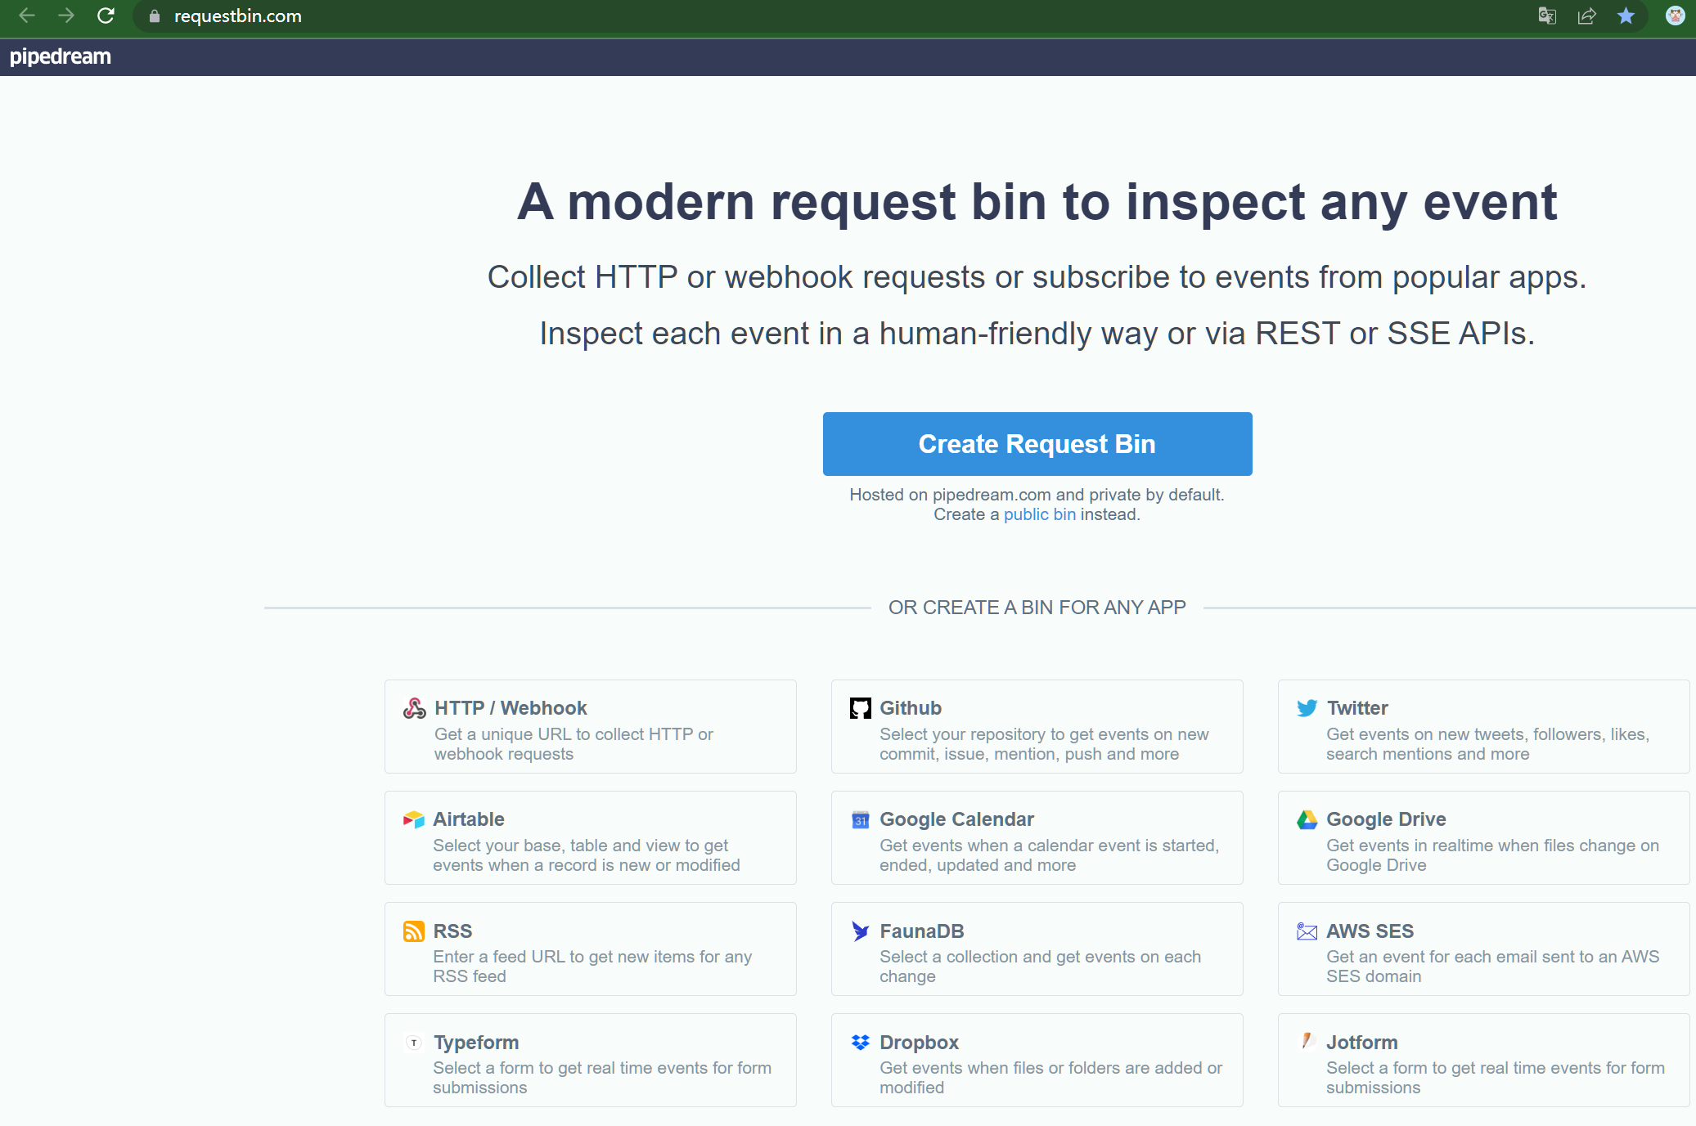This screenshot has width=1696, height=1126.
Task: Click the Dropbox logo icon
Action: [x=860, y=1043]
